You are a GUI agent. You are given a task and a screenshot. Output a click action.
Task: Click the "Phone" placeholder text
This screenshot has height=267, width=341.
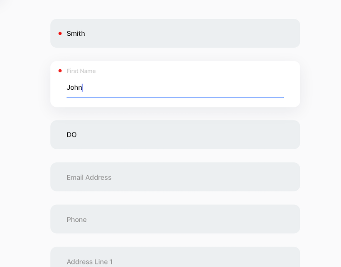(76, 220)
